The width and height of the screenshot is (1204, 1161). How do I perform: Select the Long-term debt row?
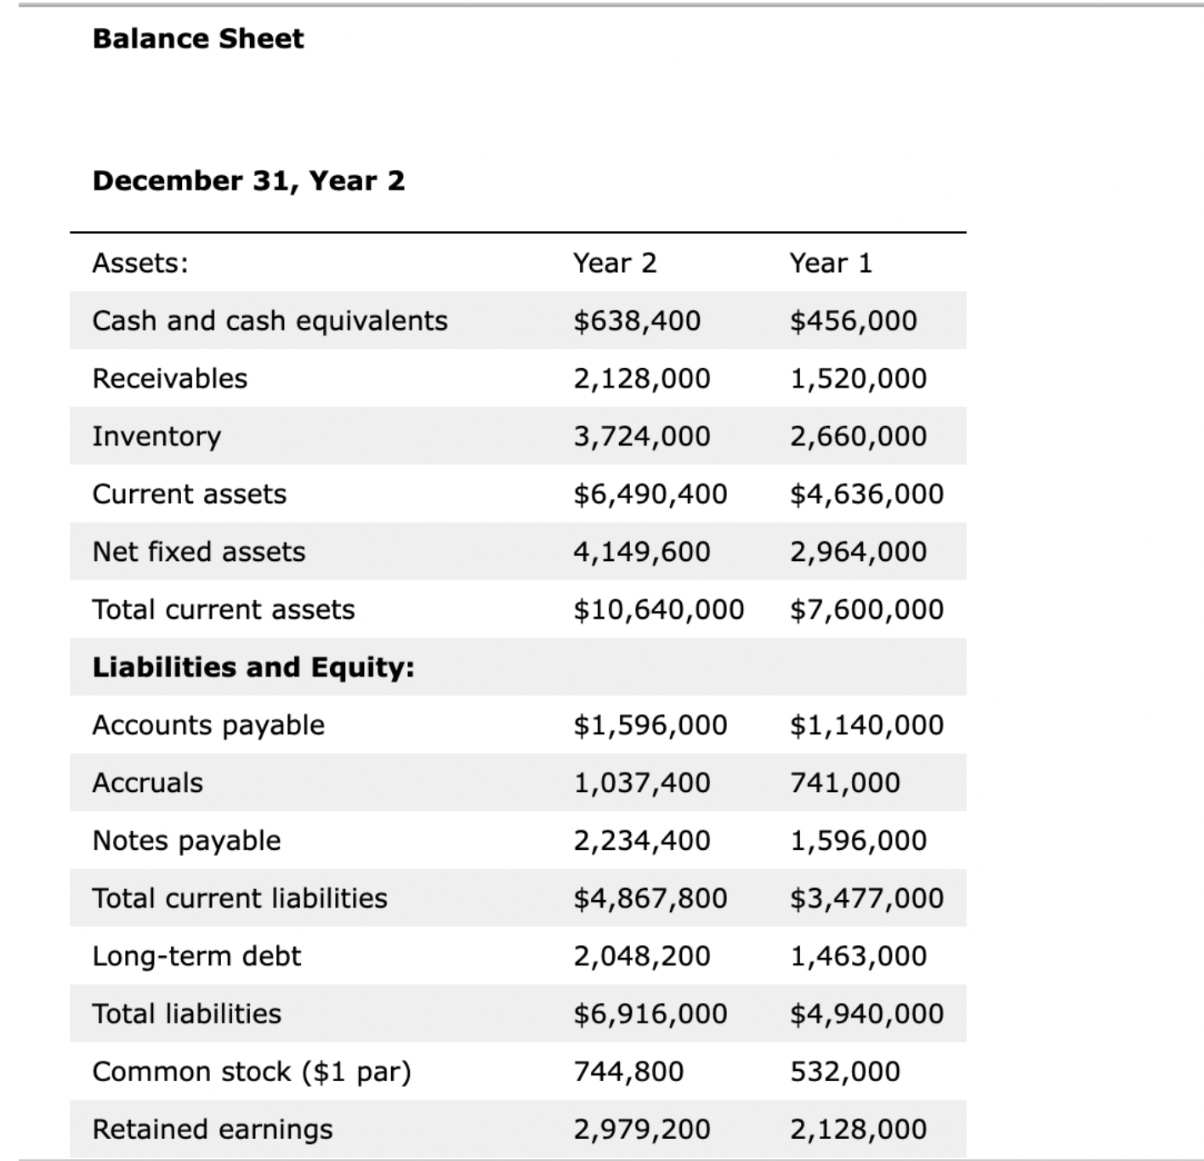click(x=196, y=955)
